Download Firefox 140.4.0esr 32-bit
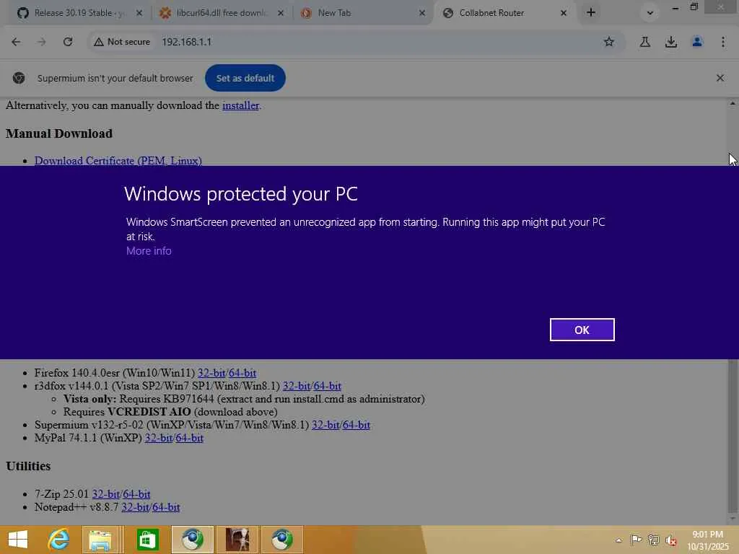The height and width of the screenshot is (554, 739). coord(211,373)
